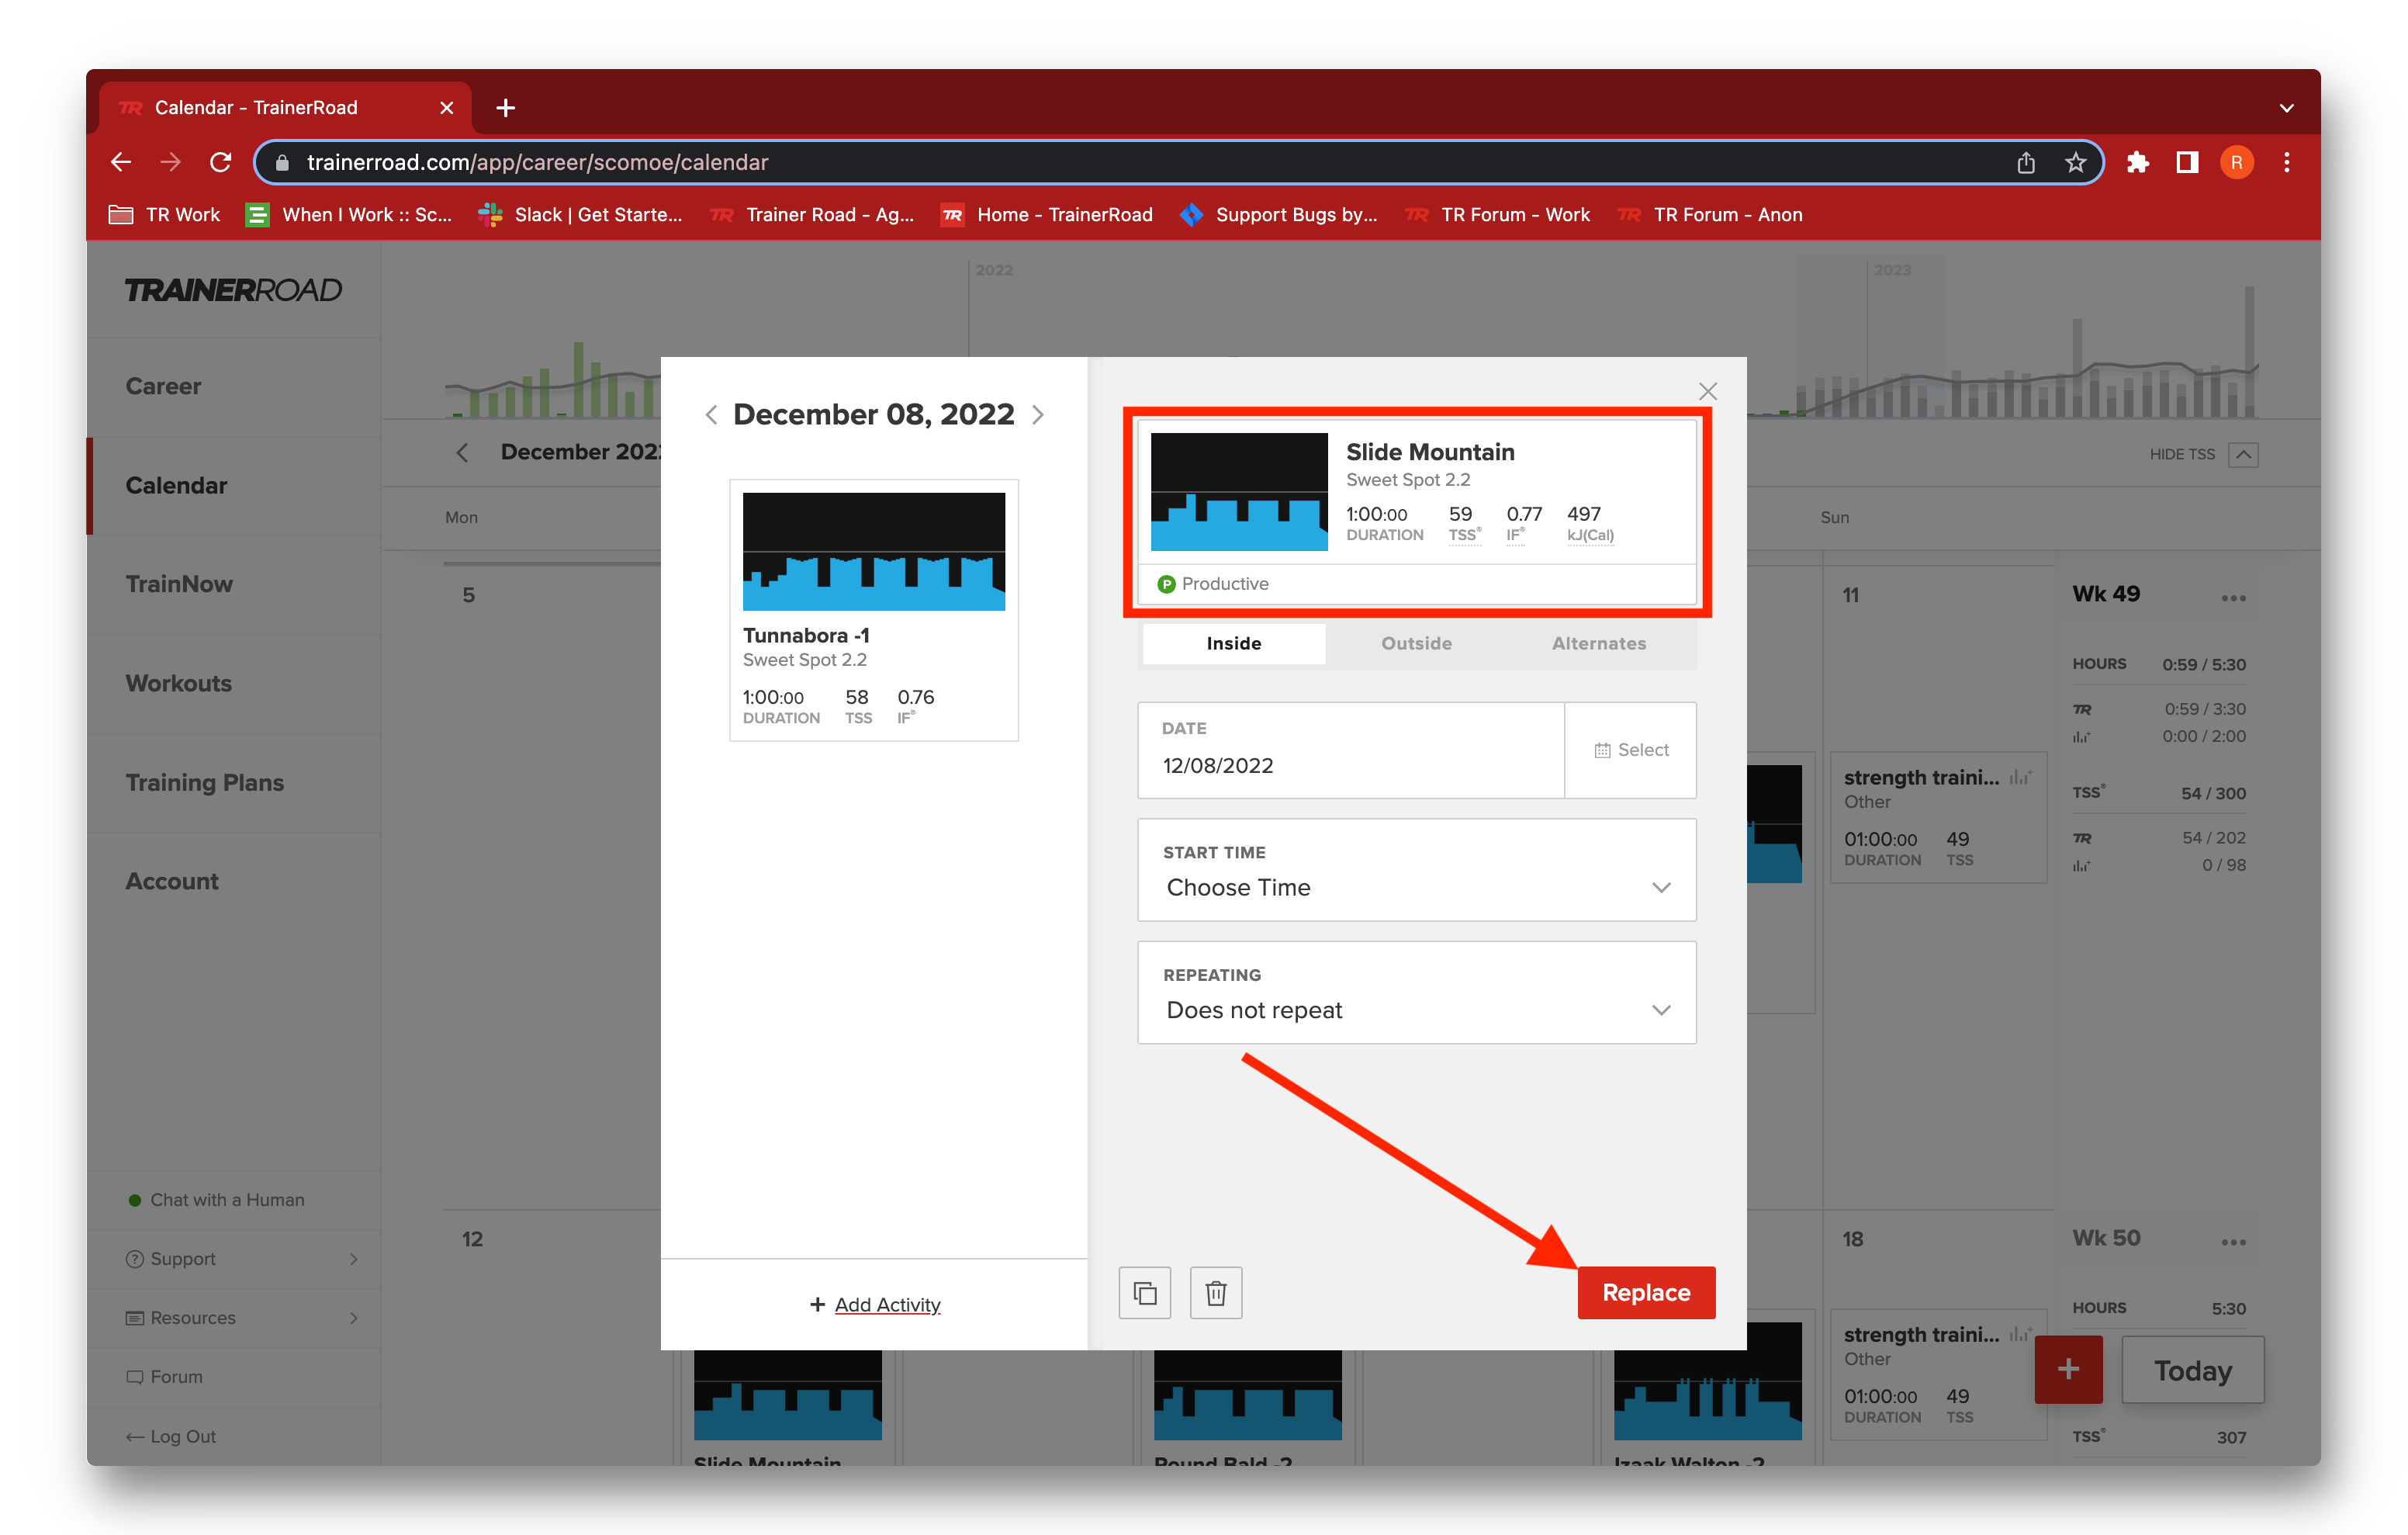Click the delete trash icon
This screenshot has height=1535, width=2408.
1216,1293
